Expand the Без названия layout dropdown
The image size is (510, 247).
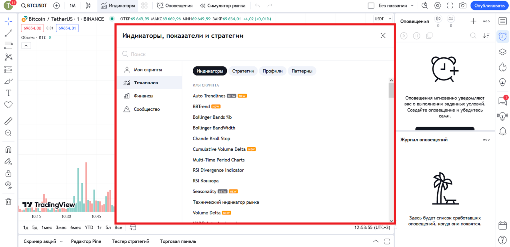(x=412, y=6)
